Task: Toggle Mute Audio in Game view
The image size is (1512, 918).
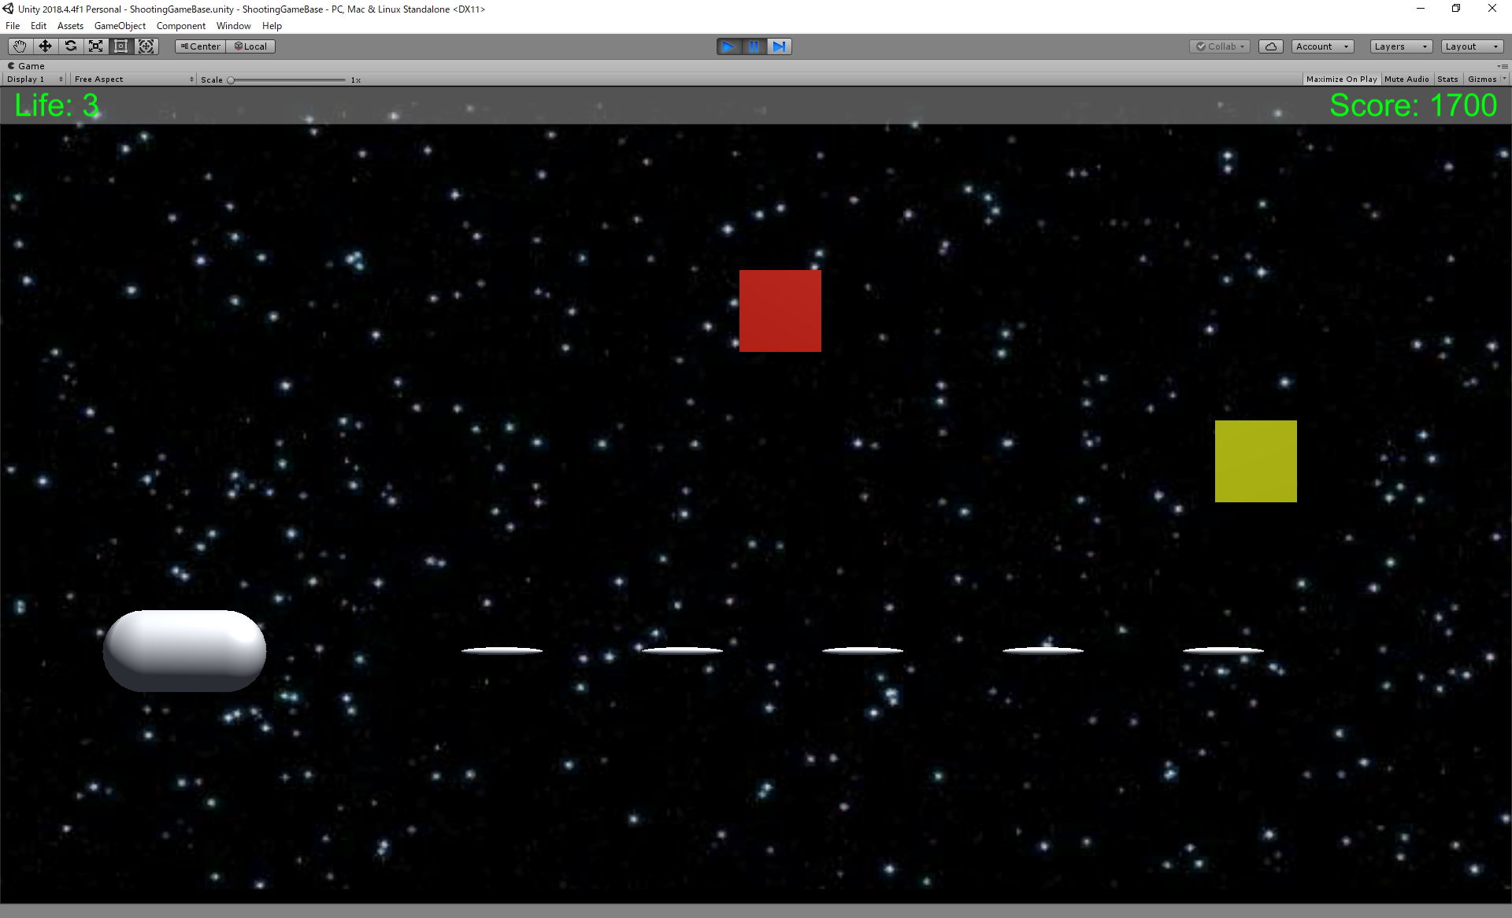Action: coord(1406,80)
